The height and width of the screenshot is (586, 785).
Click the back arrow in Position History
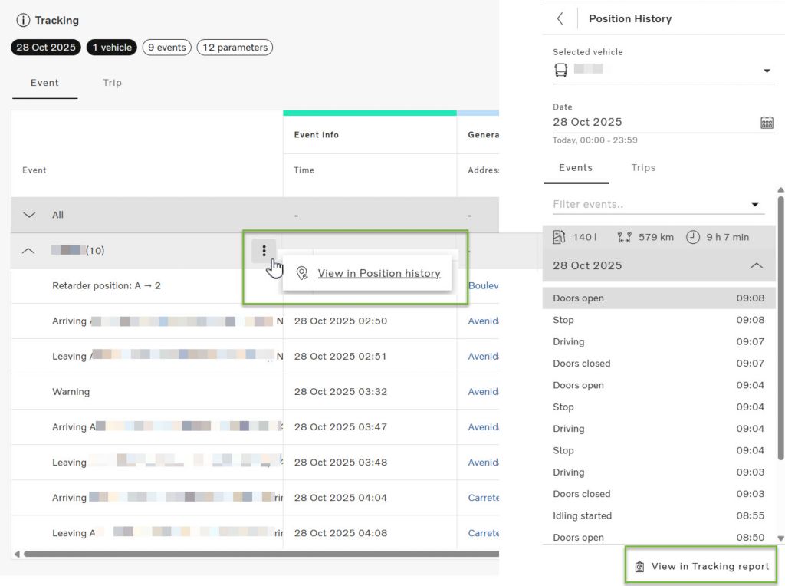[560, 18]
